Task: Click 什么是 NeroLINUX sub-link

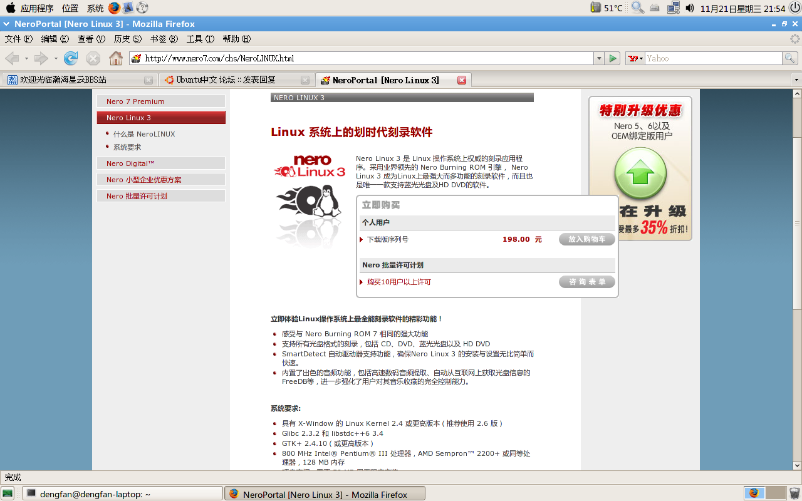Action: coord(144,134)
